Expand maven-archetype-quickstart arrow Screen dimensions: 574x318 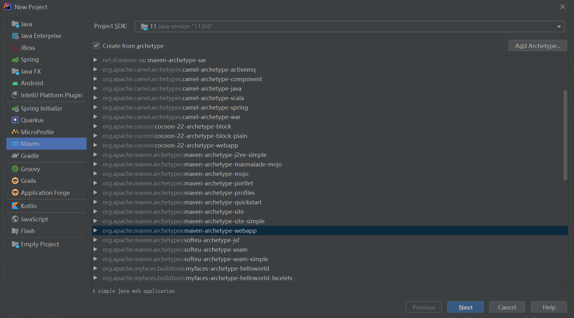click(x=95, y=202)
